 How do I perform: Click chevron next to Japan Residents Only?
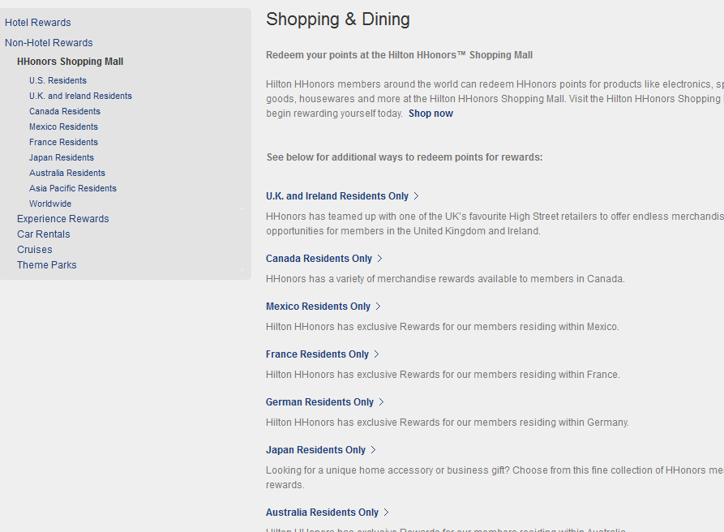373,450
